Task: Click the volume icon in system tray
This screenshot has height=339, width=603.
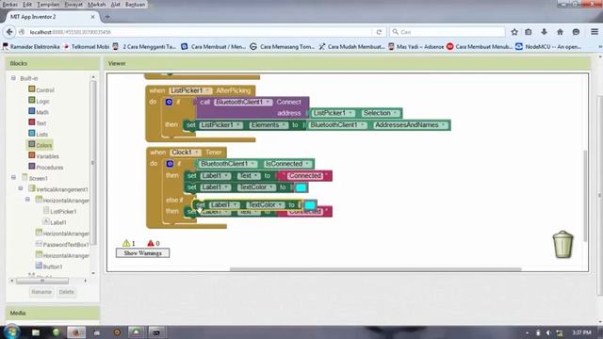Action: coord(548,332)
